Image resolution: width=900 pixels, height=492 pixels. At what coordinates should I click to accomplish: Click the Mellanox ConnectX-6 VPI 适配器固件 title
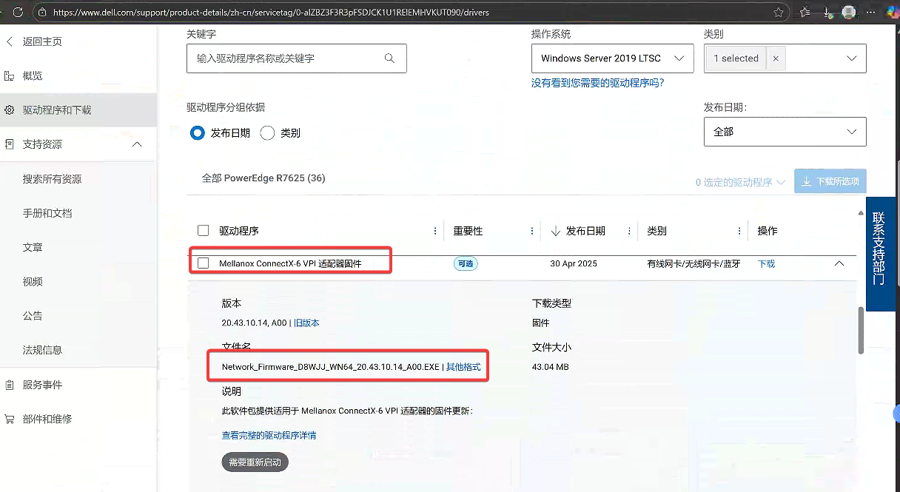coord(290,263)
